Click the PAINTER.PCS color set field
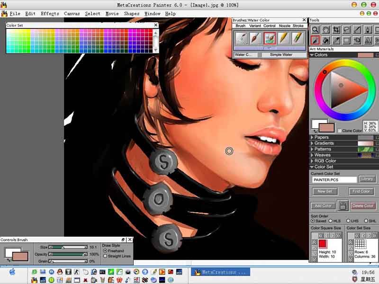The image size is (379, 284). pyautogui.click(x=334, y=180)
